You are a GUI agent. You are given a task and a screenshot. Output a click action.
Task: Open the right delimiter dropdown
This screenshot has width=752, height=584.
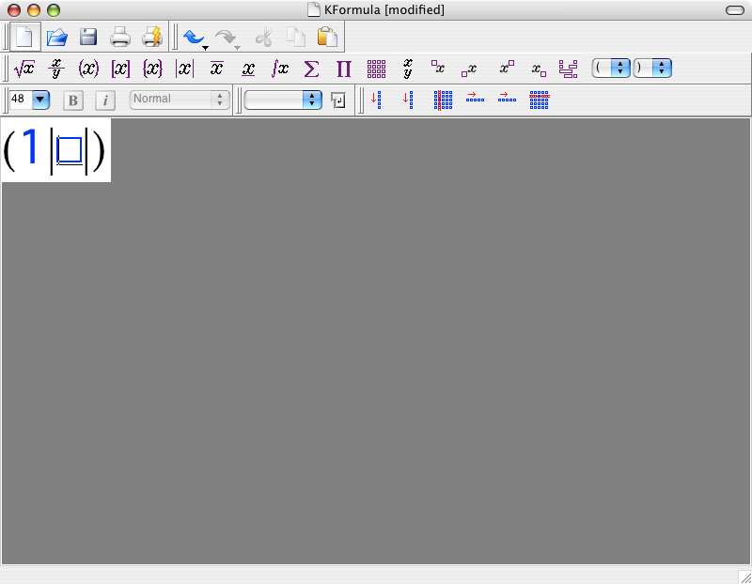[x=652, y=68]
